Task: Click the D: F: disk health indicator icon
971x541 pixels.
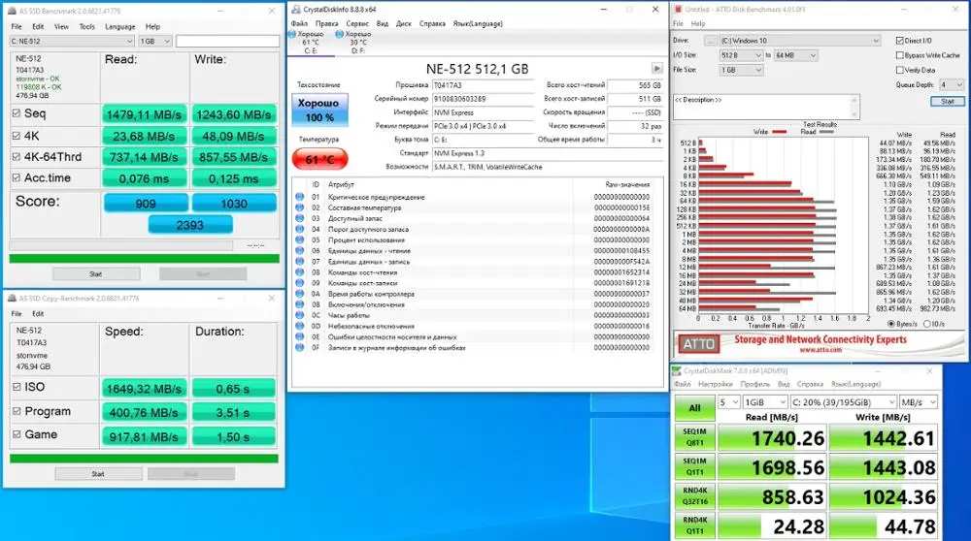Action: pyautogui.click(x=339, y=34)
